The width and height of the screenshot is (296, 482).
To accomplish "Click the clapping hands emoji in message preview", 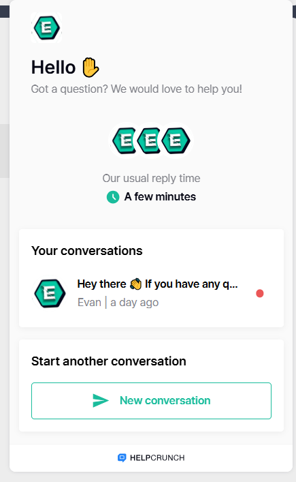I will (x=135, y=284).
